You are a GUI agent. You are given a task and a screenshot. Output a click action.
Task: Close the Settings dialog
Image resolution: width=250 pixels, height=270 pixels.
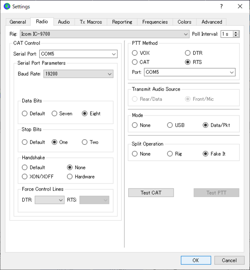tap(240, 6)
